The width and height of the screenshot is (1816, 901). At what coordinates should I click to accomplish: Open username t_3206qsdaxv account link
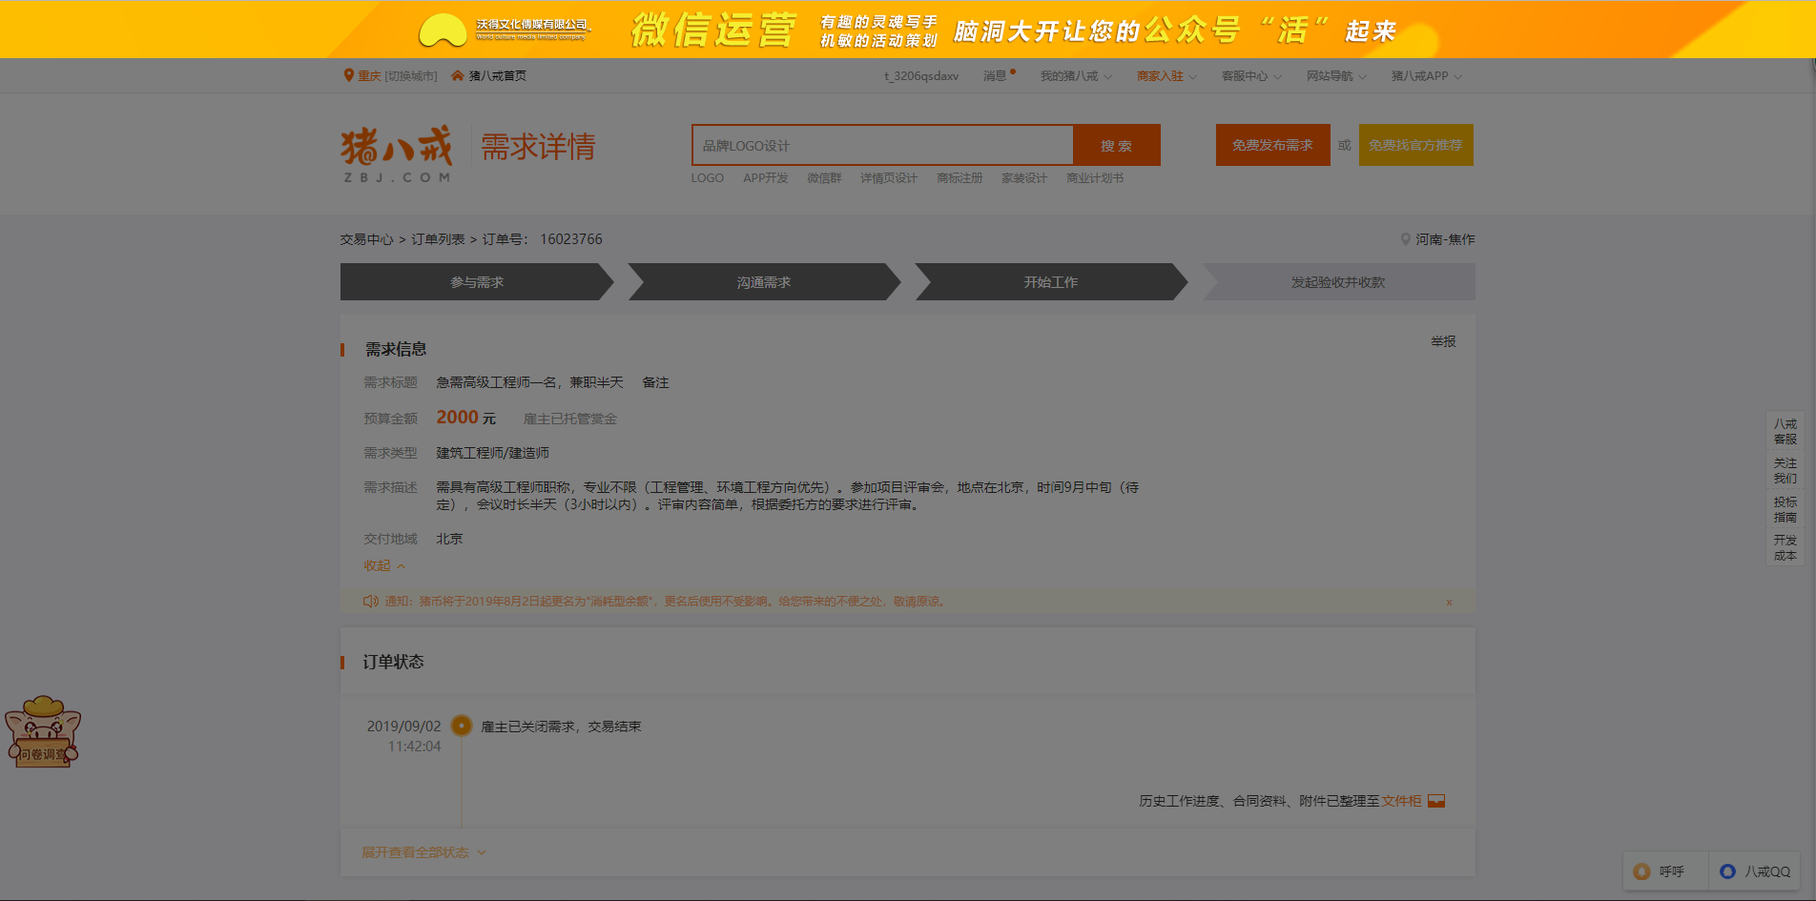[x=921, y=76]
